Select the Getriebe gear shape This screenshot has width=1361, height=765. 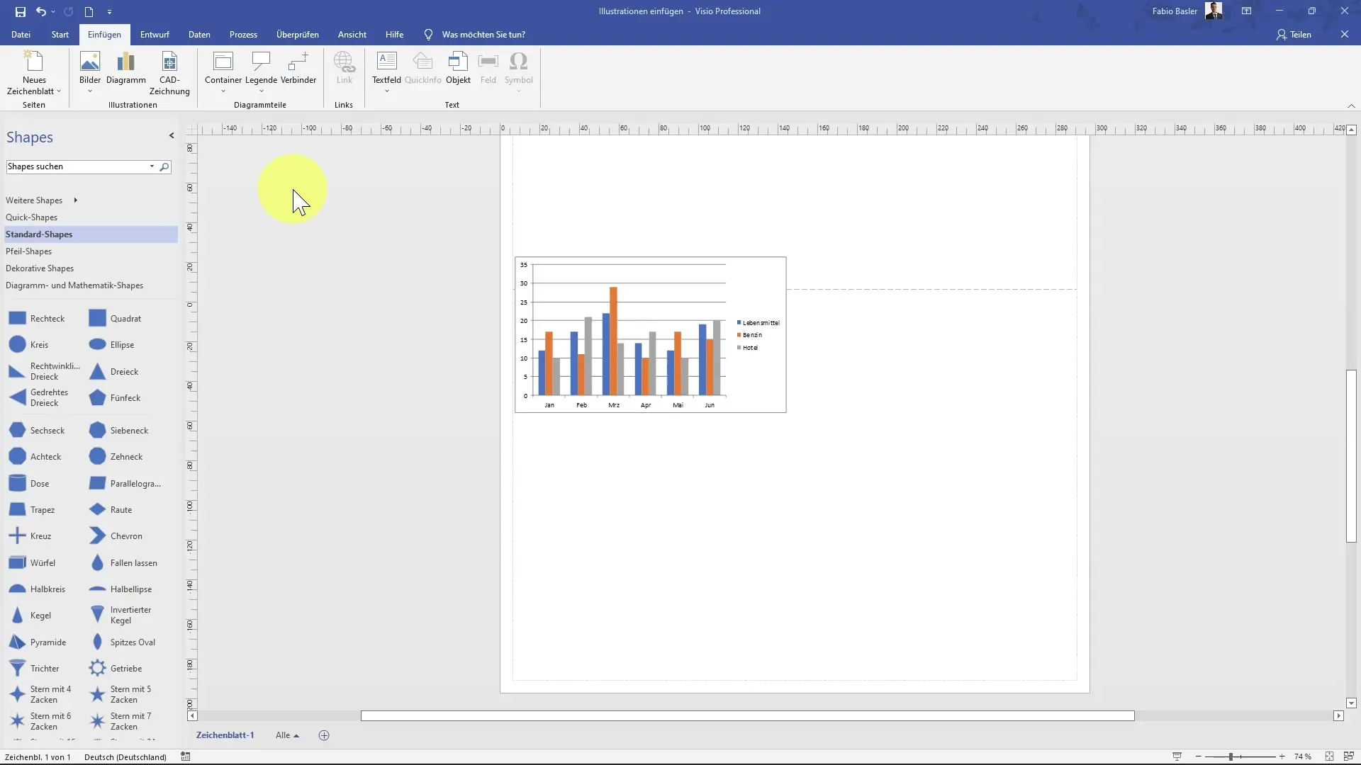point(116,669)
